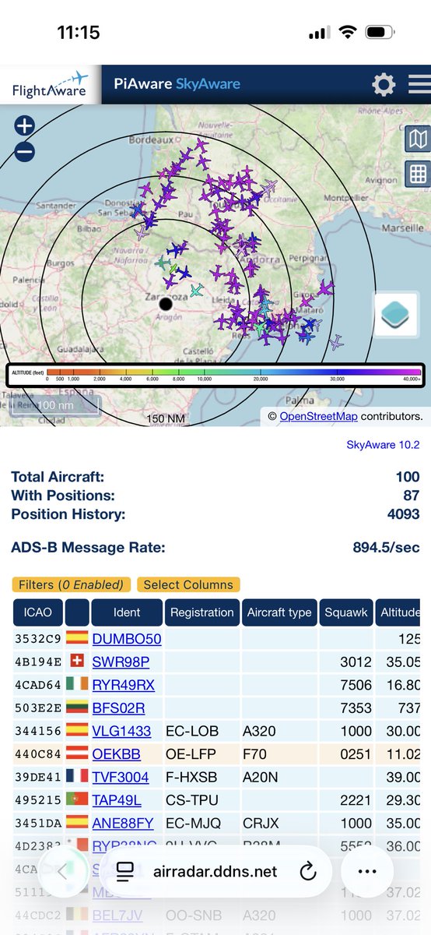Tap the browser back arrow
The image size is (431, 935).
[x=63, y=871]
